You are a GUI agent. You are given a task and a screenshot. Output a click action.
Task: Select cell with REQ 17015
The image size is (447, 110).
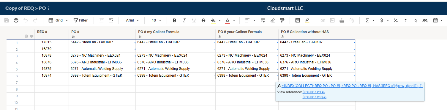pos(52,42)
